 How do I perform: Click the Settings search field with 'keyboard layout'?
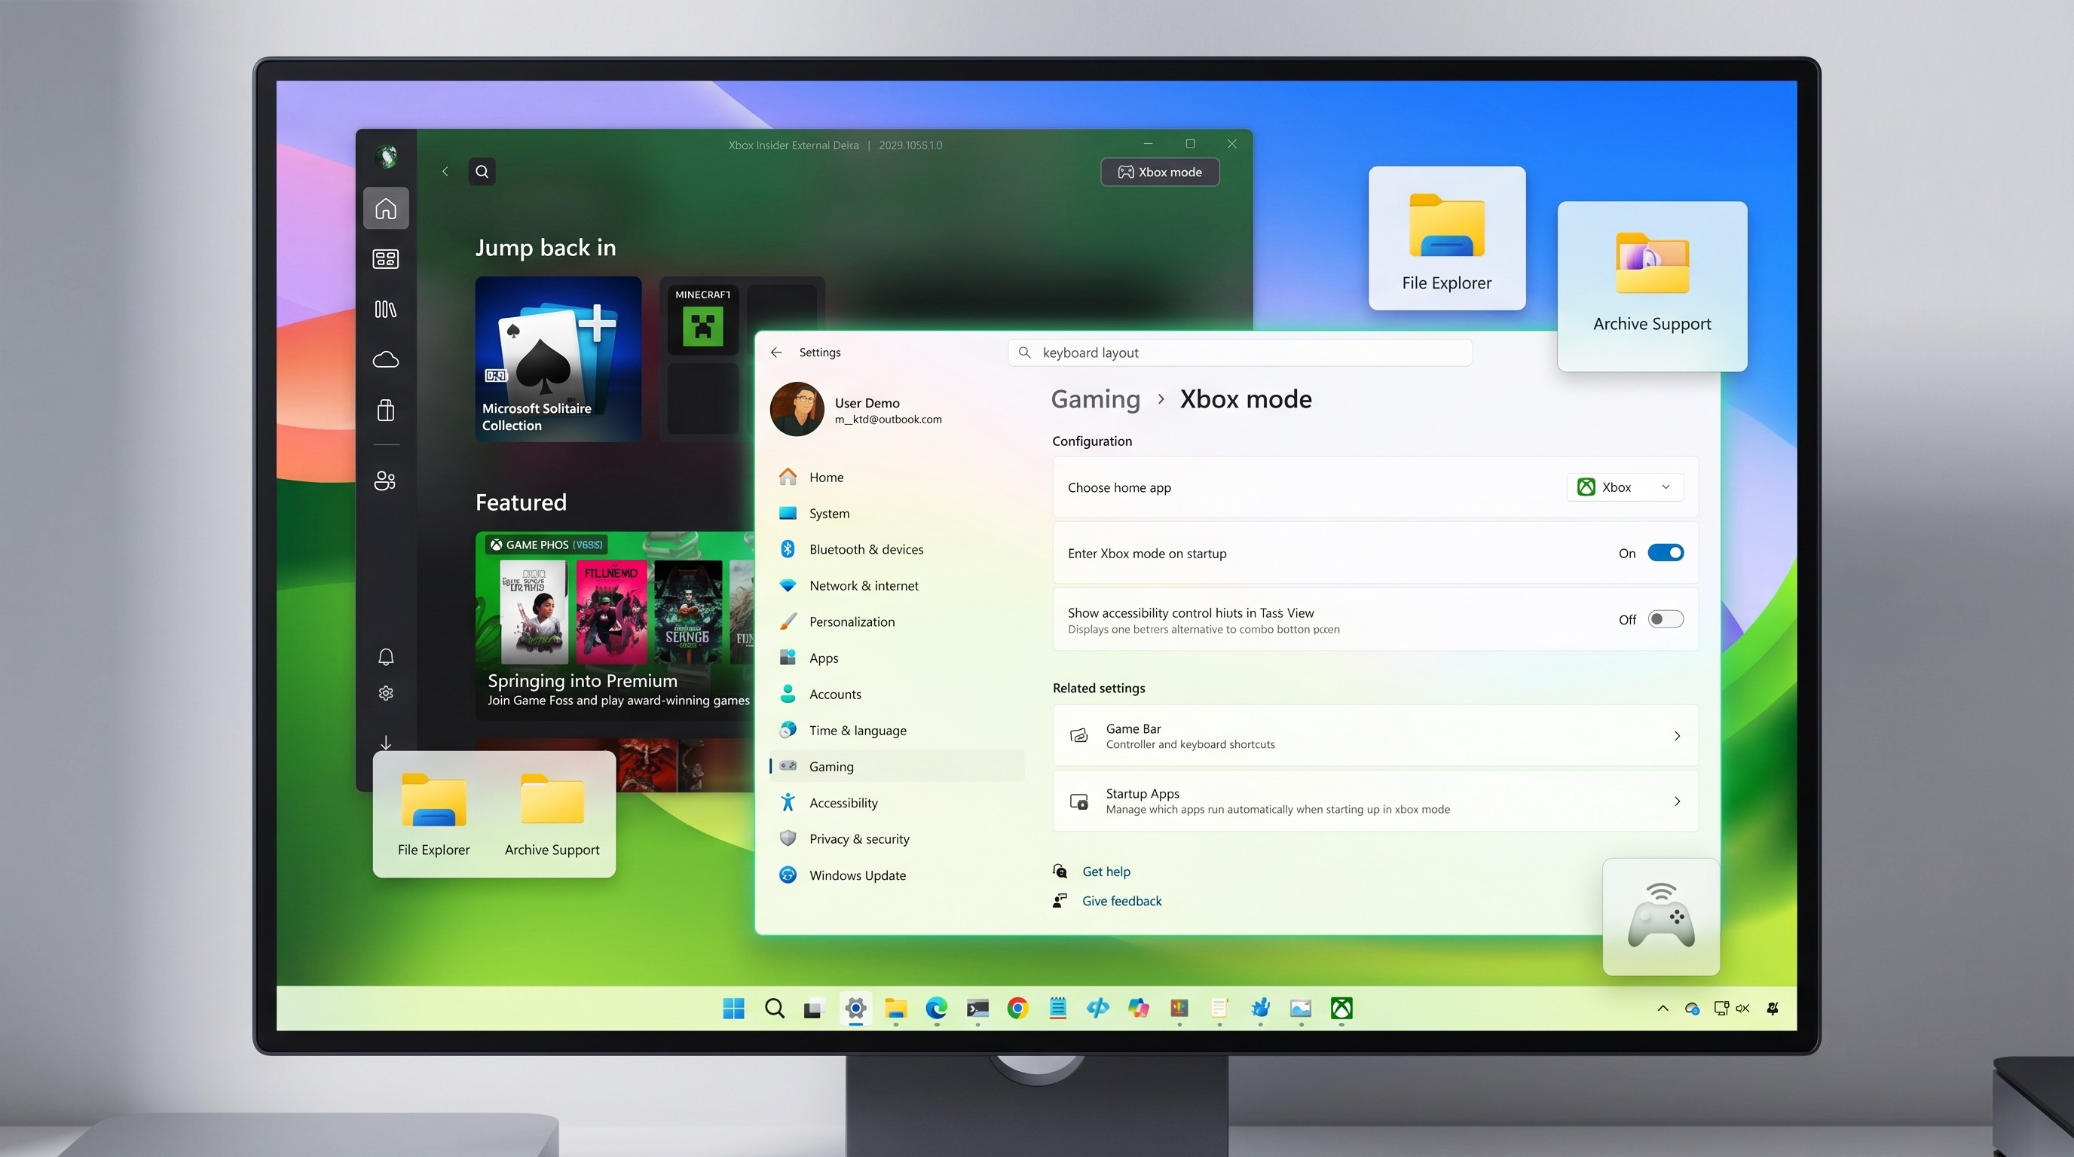[x=1240, y=353]
